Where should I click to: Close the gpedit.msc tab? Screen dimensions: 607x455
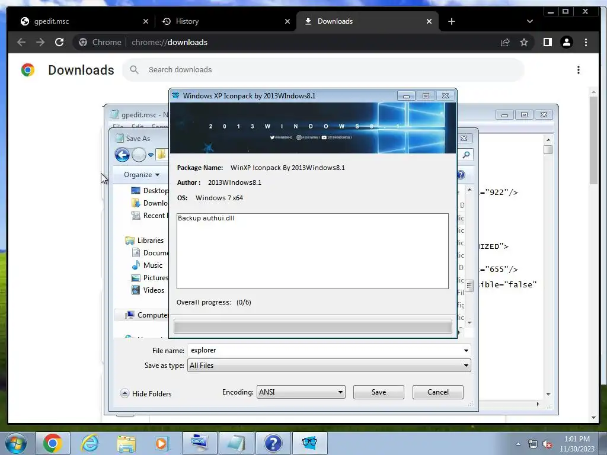pyautogui.click(x=146, y=21)
